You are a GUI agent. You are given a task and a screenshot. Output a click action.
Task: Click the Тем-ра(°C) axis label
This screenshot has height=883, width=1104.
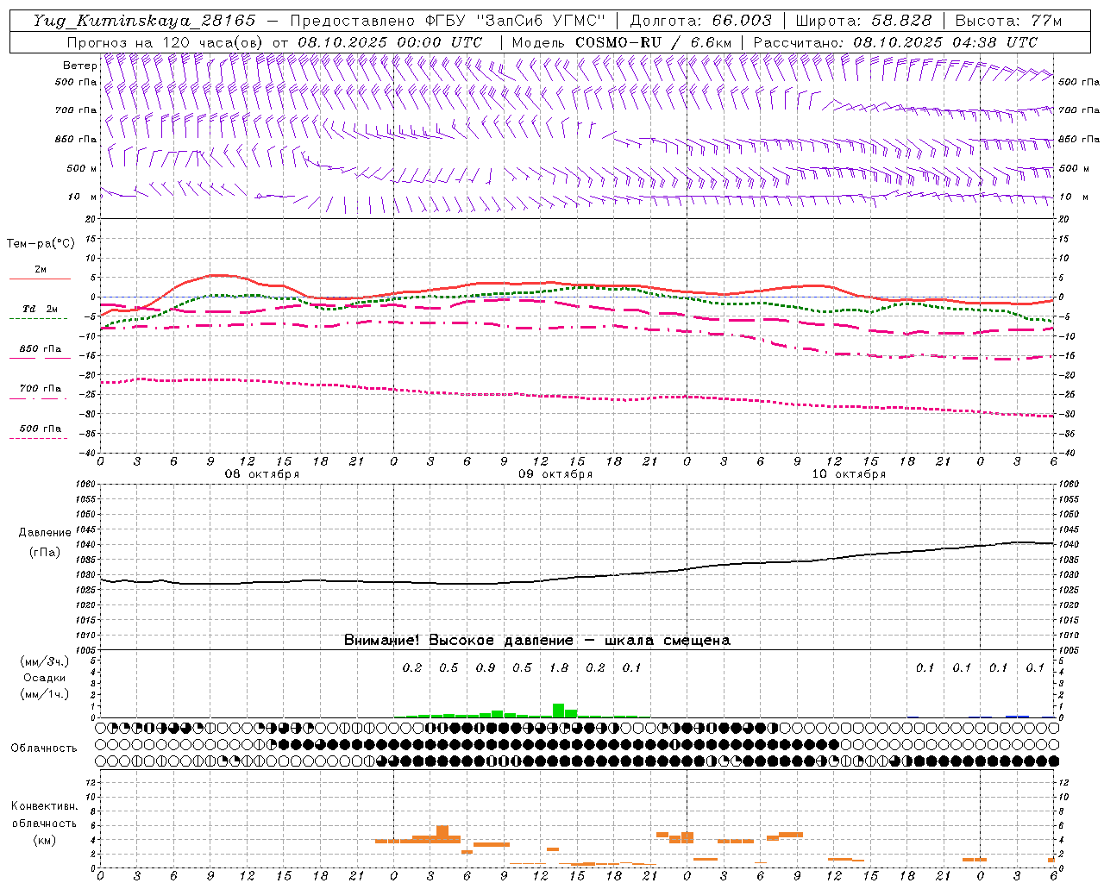(41, 243)
